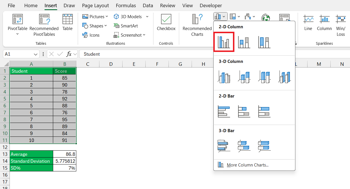Image resolution: width=350 pixels, height=189 pixels.
Task: Switch to the Draw tab
Action: (69, 5)
